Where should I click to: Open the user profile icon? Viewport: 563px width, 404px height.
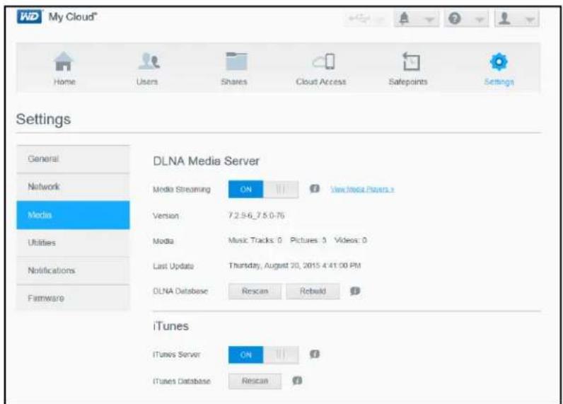[x=505, y=18]
